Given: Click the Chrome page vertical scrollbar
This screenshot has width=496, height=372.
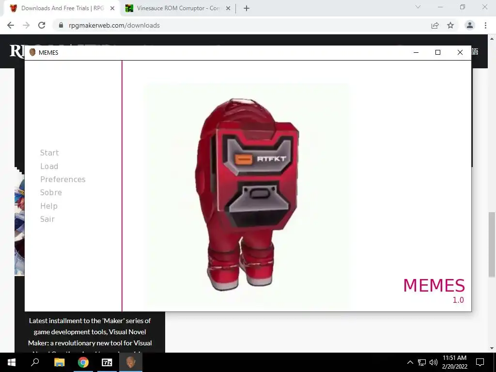Looking at the screenshot, I should (x=492, y=245).
